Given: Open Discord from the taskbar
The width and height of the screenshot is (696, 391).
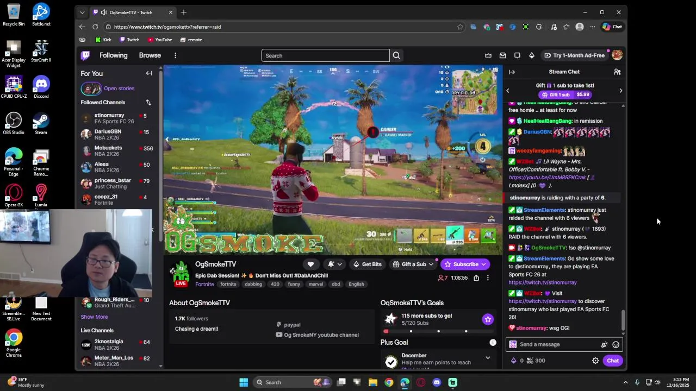Looking at the screenshot, I should (x=437, y=382).
